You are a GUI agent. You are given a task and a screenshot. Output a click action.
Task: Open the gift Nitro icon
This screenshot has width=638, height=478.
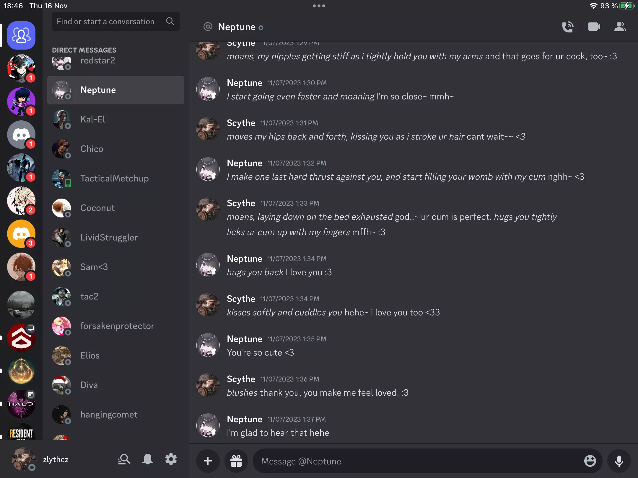(x=236, y=461)
